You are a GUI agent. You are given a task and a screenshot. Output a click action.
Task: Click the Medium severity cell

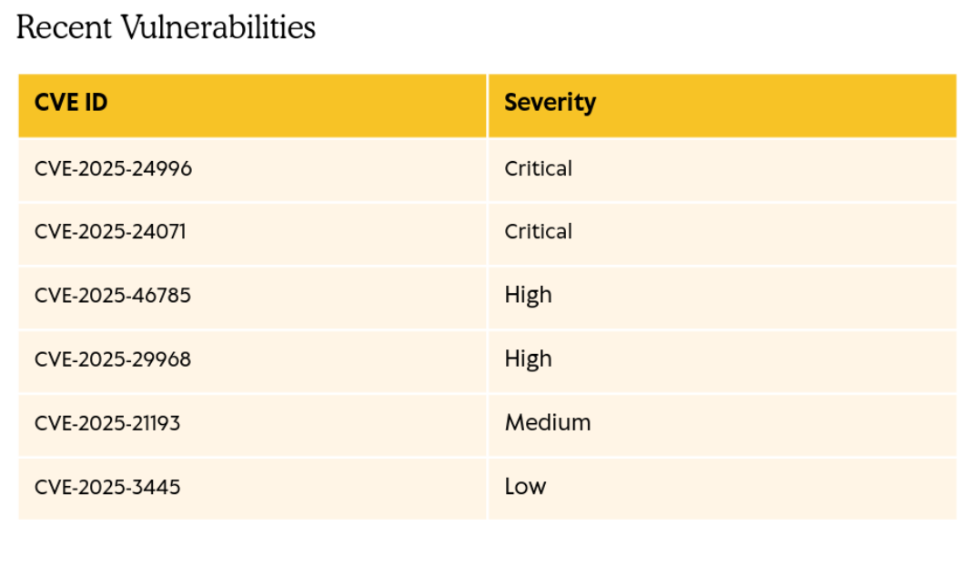547,423
